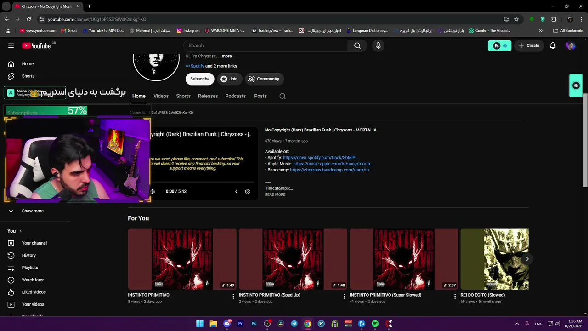Open options for INSTINTO PRIMITIVO (Sped Up)
Viewport: 588px width, 331px height.
pyautogui.click(x=344, y=297)
